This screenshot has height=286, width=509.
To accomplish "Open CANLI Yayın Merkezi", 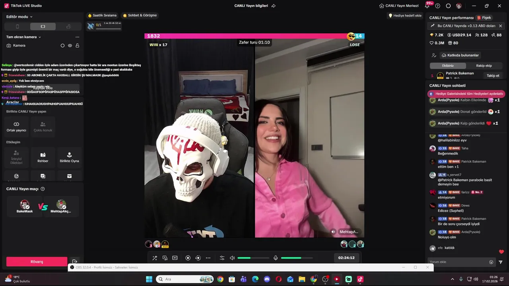I will pos(399,6).
